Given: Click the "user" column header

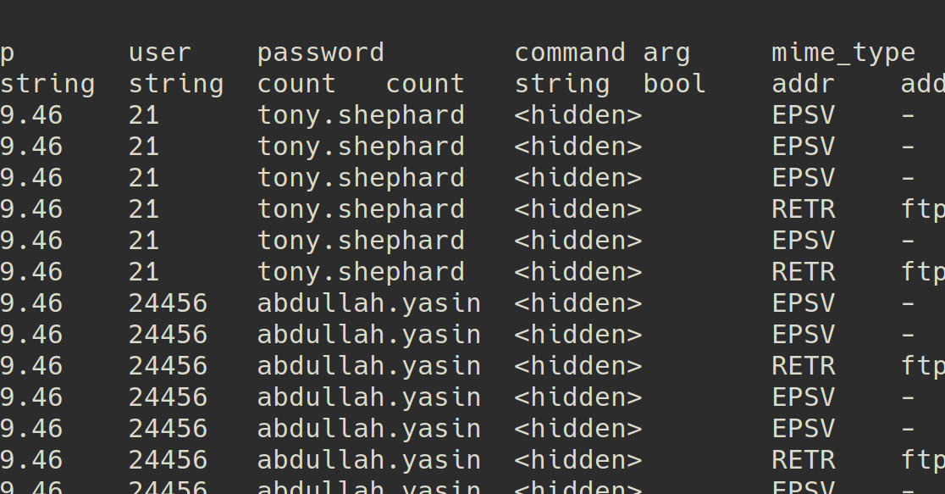Looking at the screenshot, I should tap(160, 53).
